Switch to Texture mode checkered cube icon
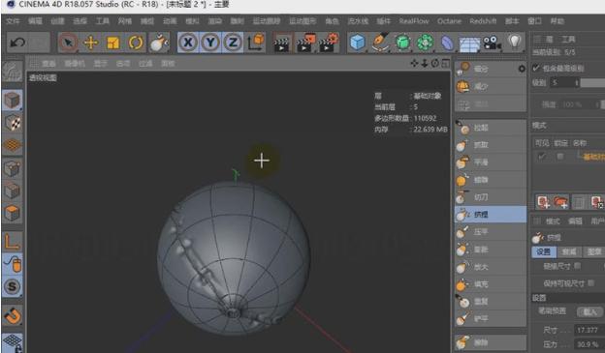 click(12, 123)
